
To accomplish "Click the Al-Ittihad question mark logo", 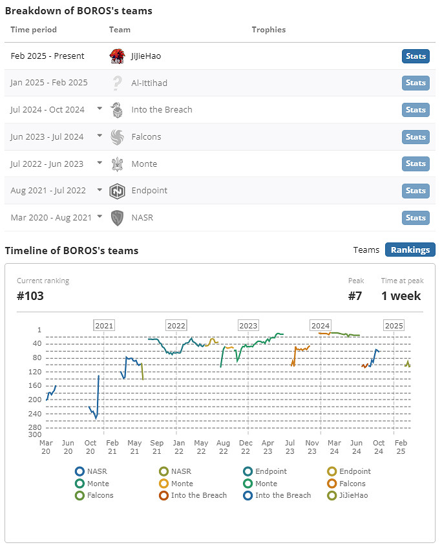I will [116, 83].
